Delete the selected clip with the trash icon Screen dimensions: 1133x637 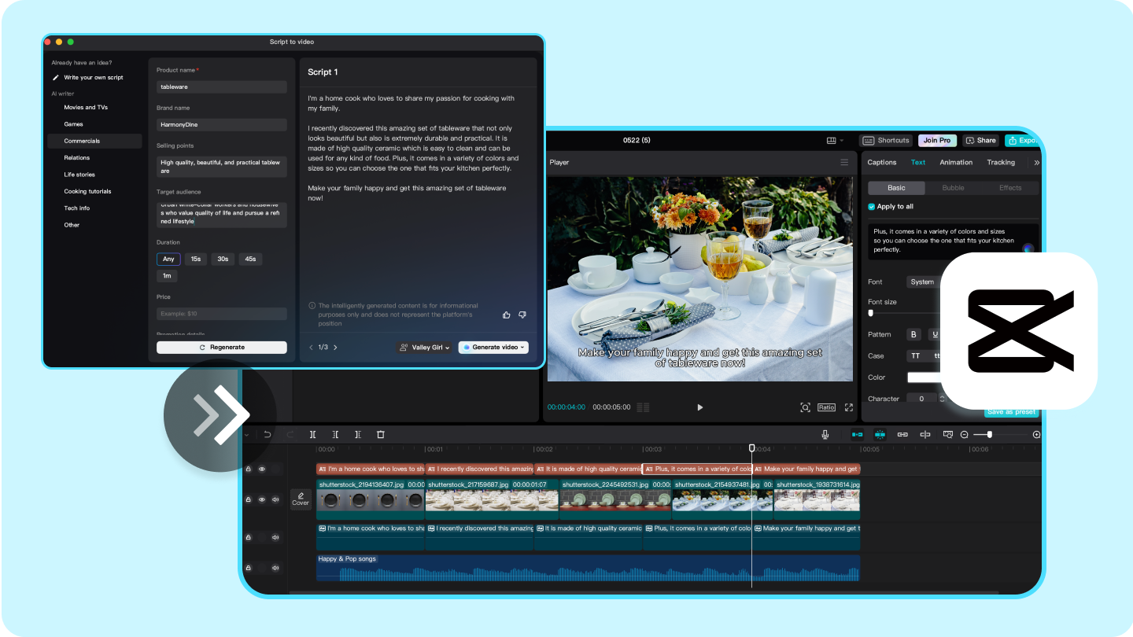[381, 434]
